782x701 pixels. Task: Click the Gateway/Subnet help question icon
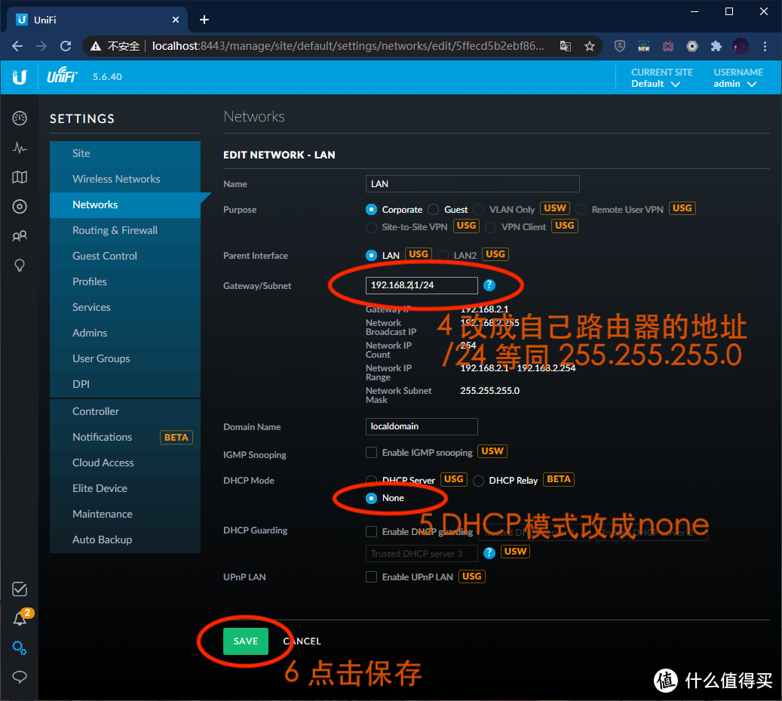coord(489,285)
